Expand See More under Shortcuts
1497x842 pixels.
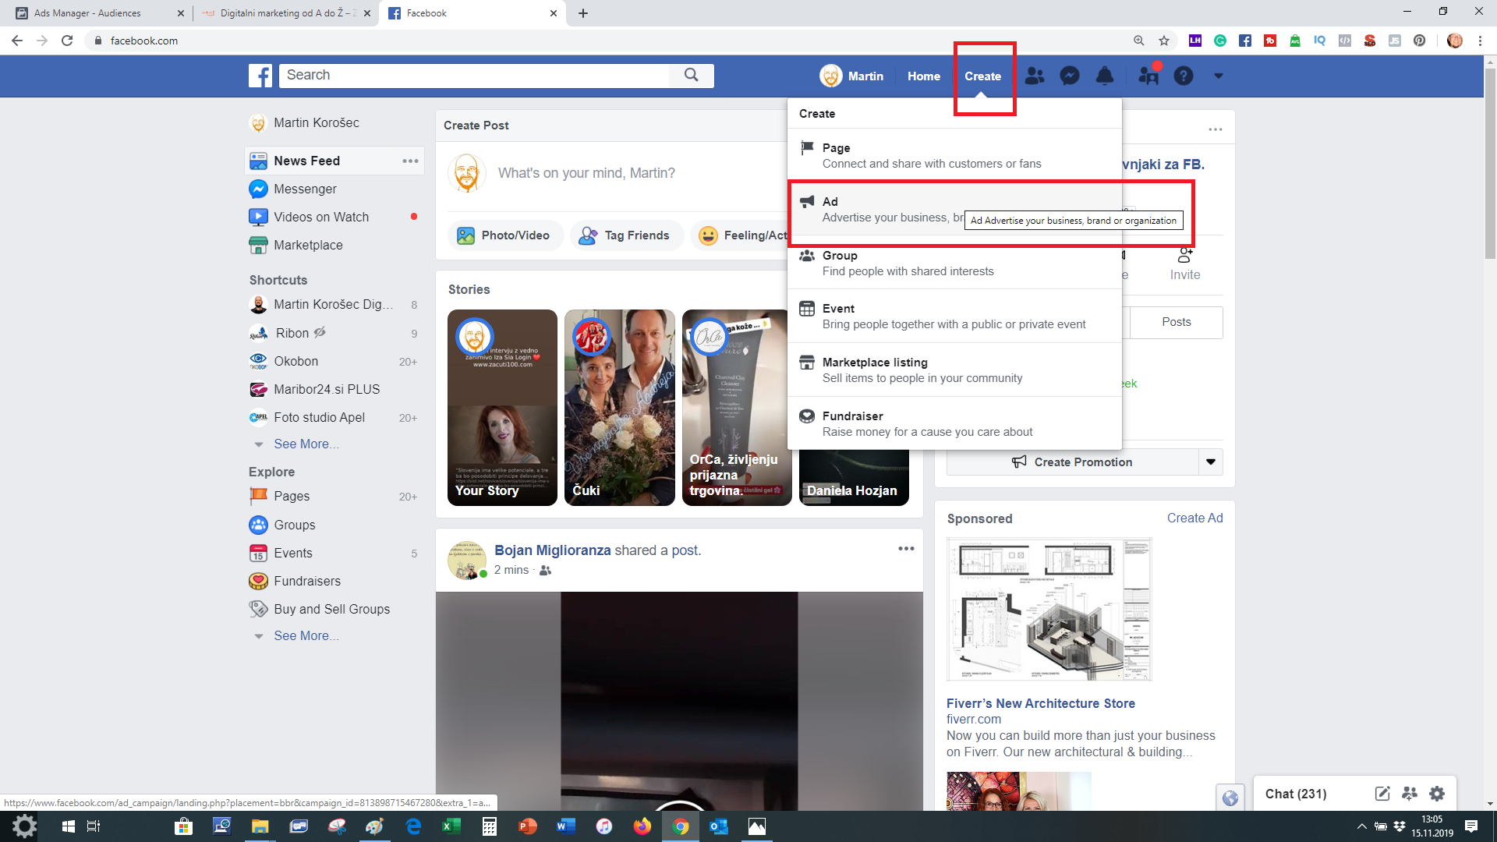(306, 444)
